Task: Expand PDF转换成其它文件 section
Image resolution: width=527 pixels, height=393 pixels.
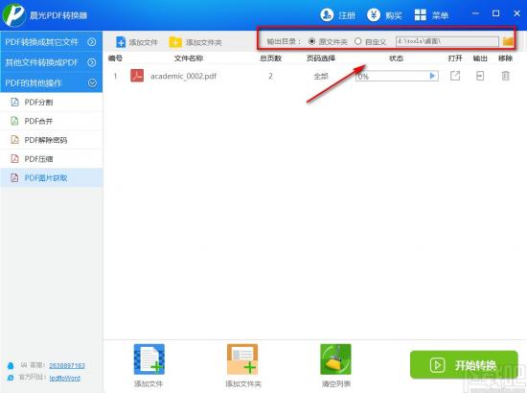Action: pyautogui.click(x=91, y=41)
